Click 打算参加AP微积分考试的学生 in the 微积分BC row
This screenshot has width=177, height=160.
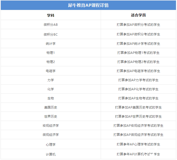point(138,34)
